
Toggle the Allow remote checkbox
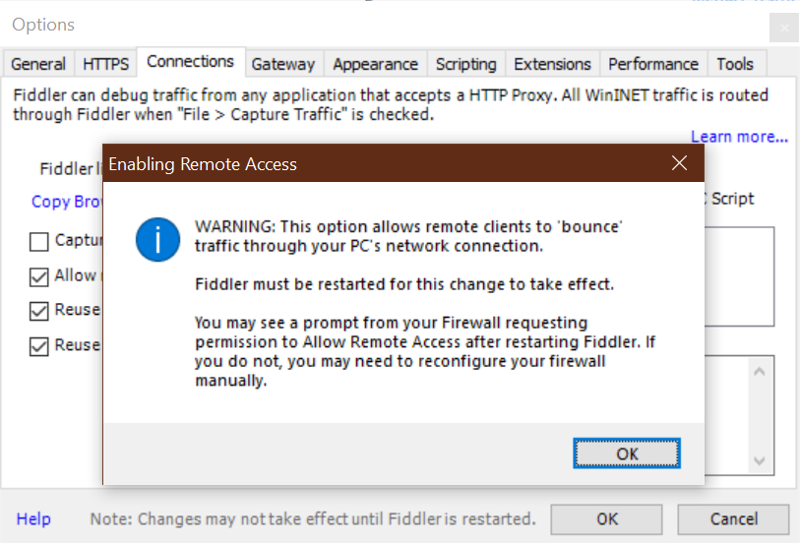click(39, 276)
